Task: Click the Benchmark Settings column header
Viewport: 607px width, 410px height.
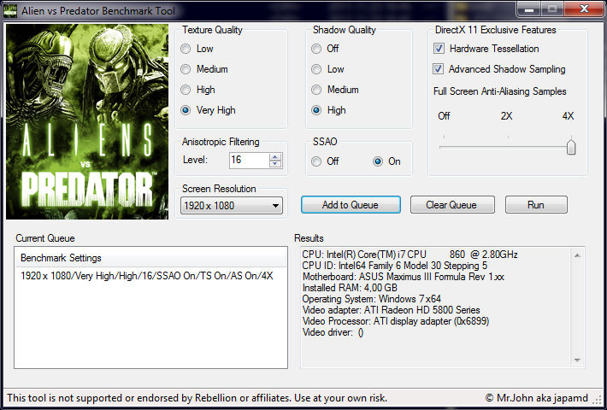Action: 151,258
